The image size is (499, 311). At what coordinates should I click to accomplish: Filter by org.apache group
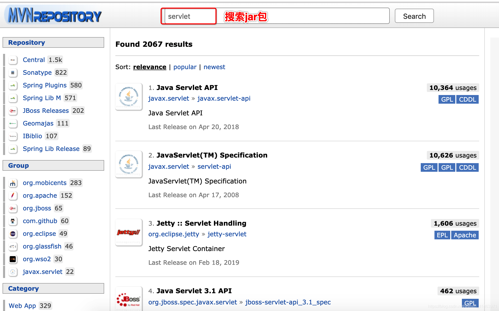click(x=40, y=196)
